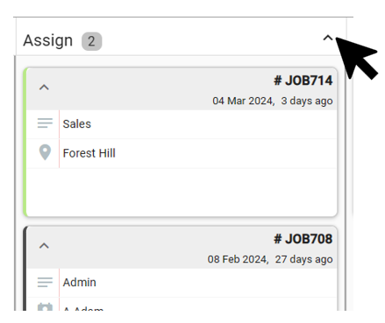Click the 04 Mar 2024 date on JOB714
The image size is (385, 323).
243,101
